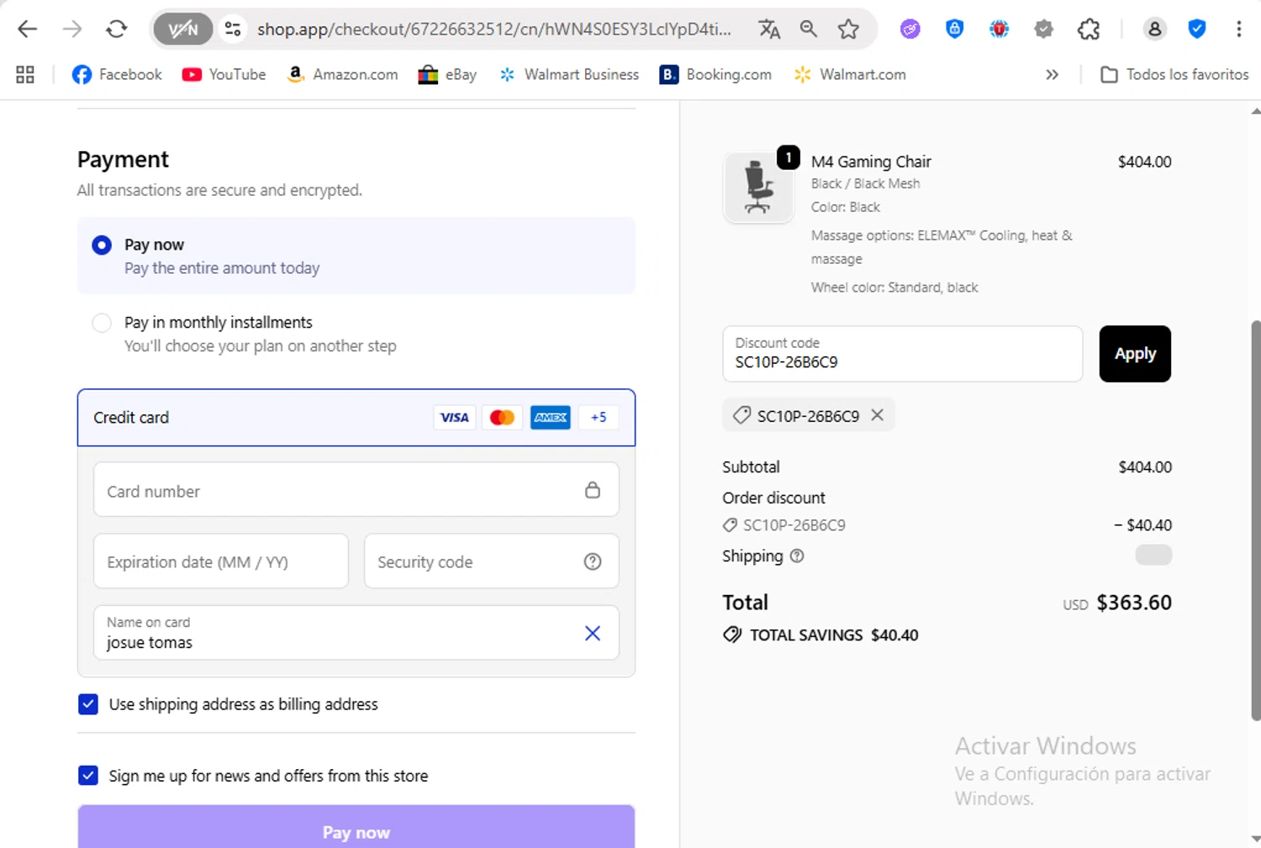Open zoom magnifier in address bar

pos(809,29)
